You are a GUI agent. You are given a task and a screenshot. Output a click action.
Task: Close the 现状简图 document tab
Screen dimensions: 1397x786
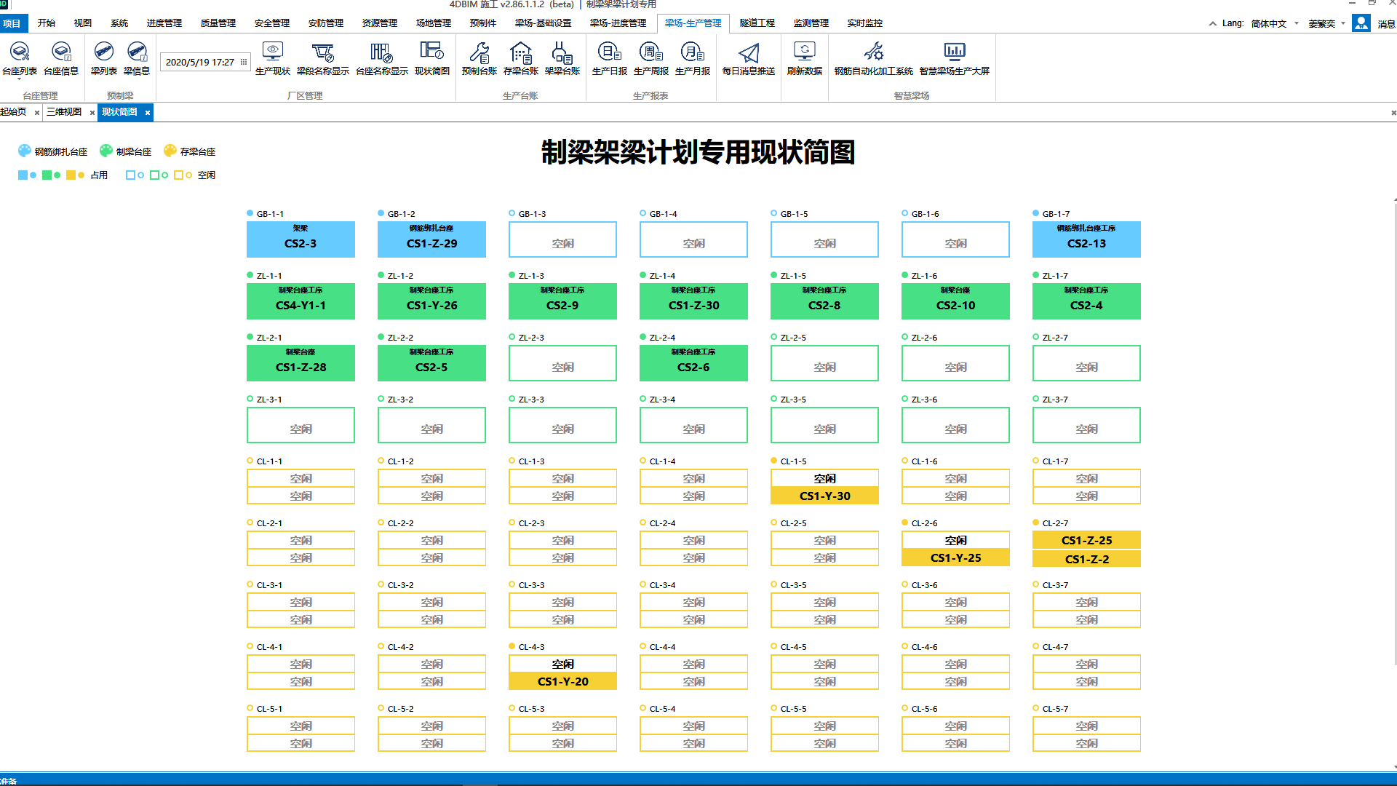pyautogui.click(x=148, y=113)
